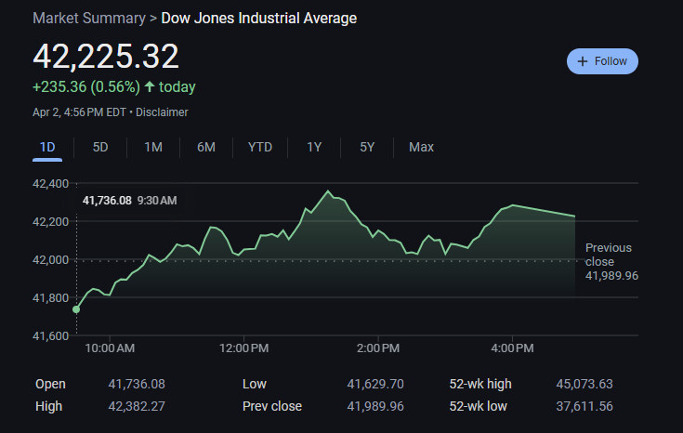Click the green data point marker at 9:30 AM
This screenshot has height=433, width=683.
[x=76, y=309]
